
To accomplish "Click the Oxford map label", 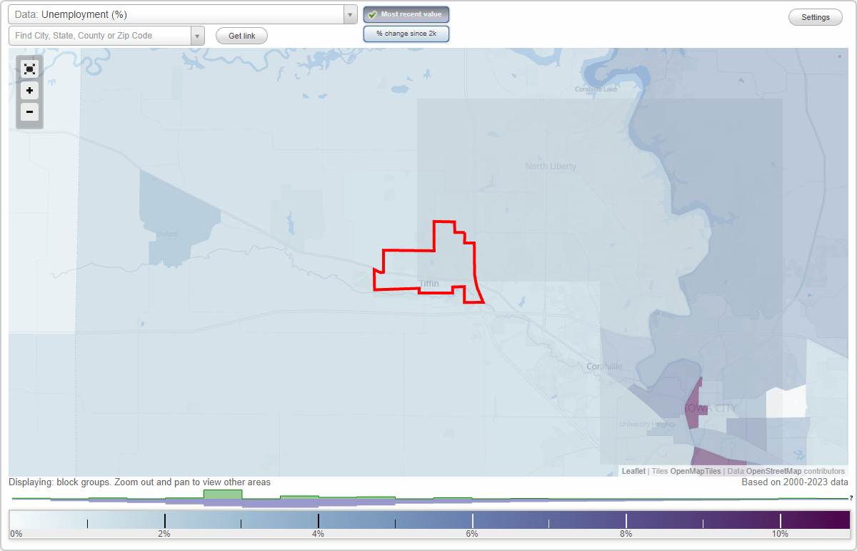I will [x=166, y=234].
